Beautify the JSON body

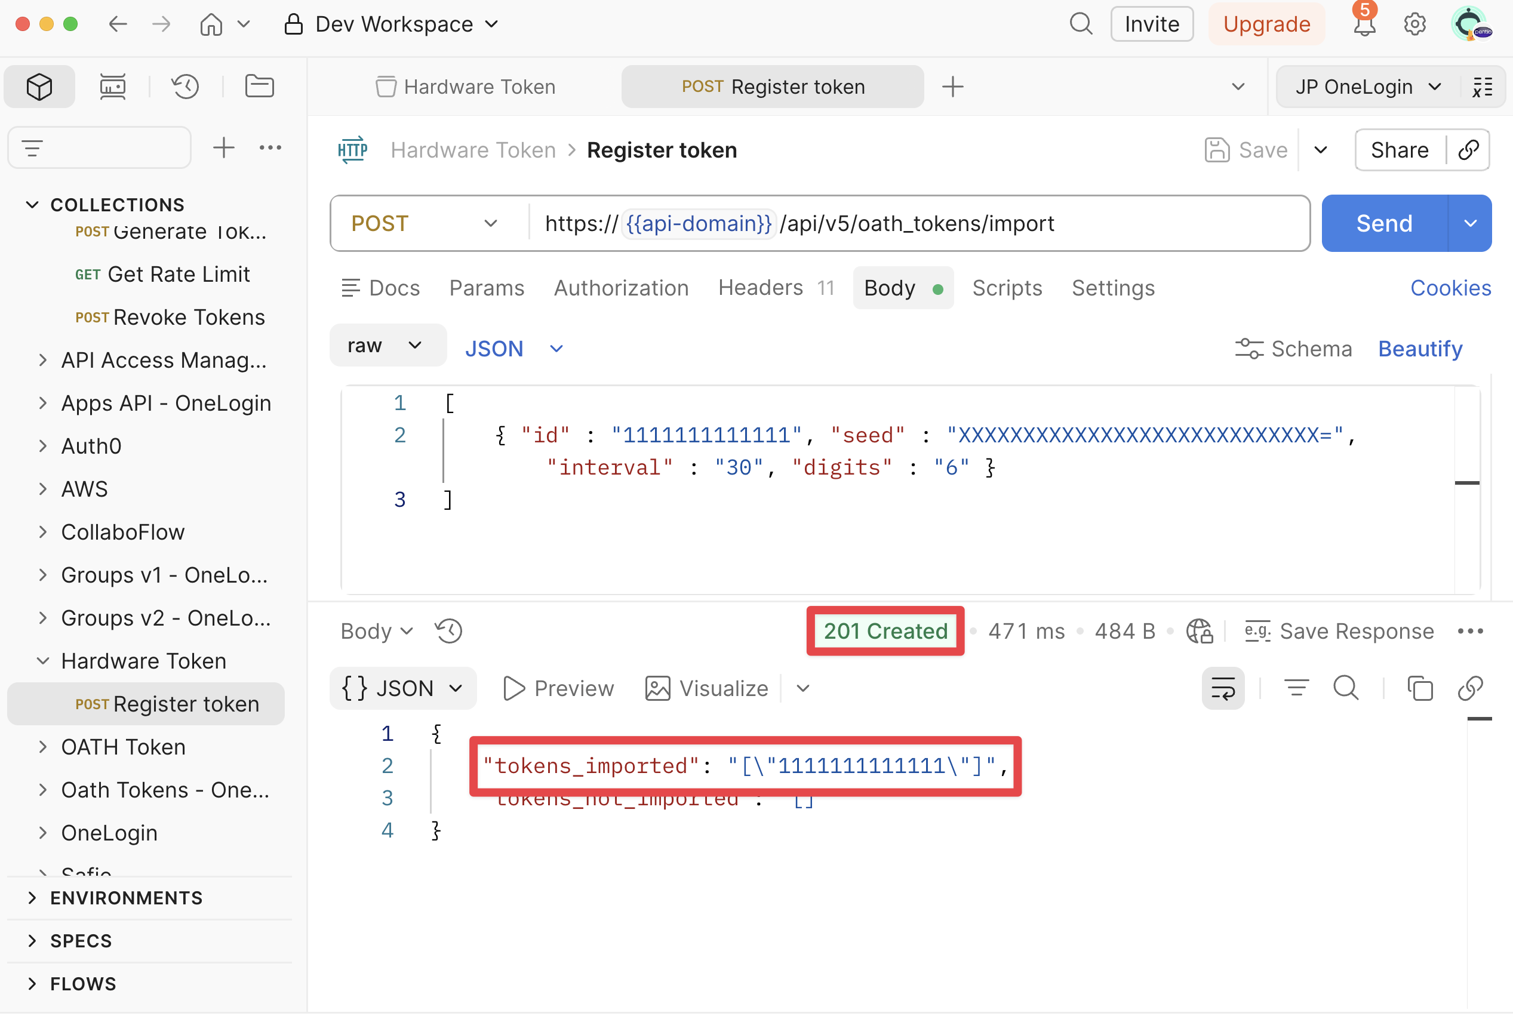[1420, 349]
